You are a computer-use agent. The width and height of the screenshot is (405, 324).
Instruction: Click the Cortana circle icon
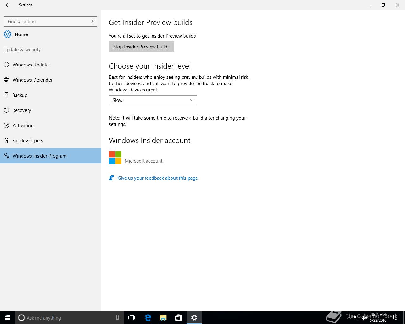tap(22, 318)
